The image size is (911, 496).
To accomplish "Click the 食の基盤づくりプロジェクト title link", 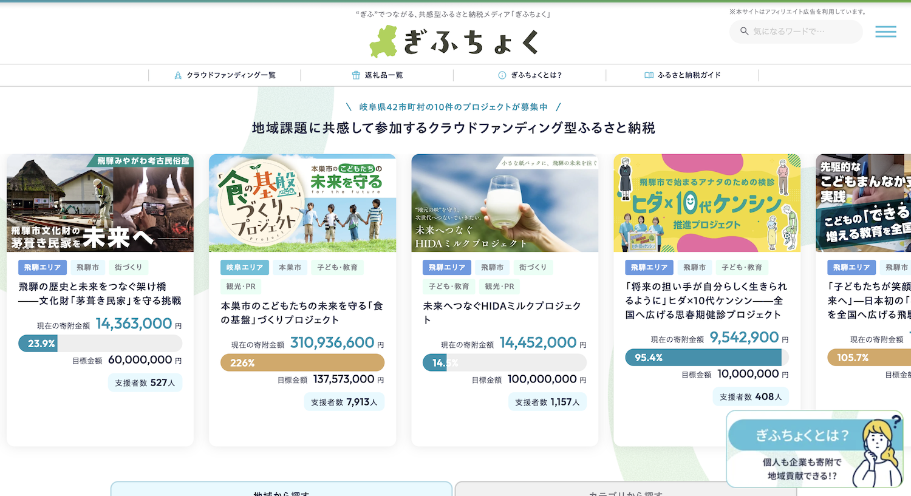I will point(302,313).
